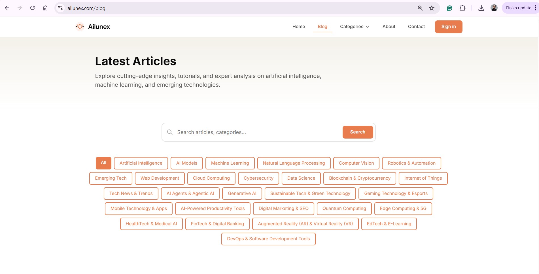The height and width of the screenshot is (274, 539).
Task: Open the user profile avatar
Action: point(494,8)
